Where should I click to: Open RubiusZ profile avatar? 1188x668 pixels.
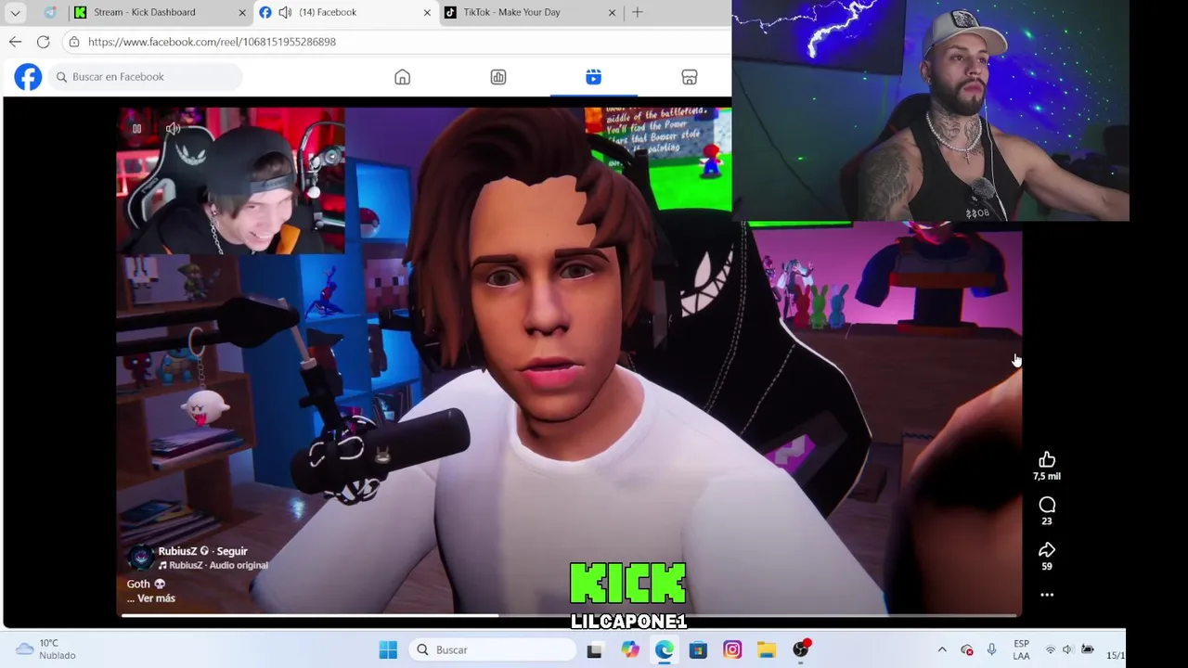click(x=140, y=557)
